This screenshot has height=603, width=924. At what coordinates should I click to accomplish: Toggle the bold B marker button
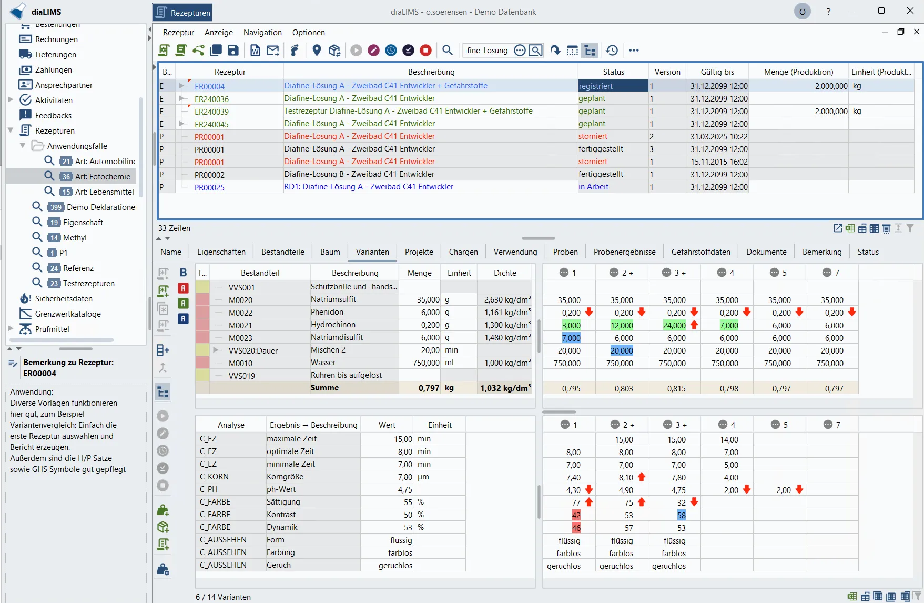(x=183, y=273)
